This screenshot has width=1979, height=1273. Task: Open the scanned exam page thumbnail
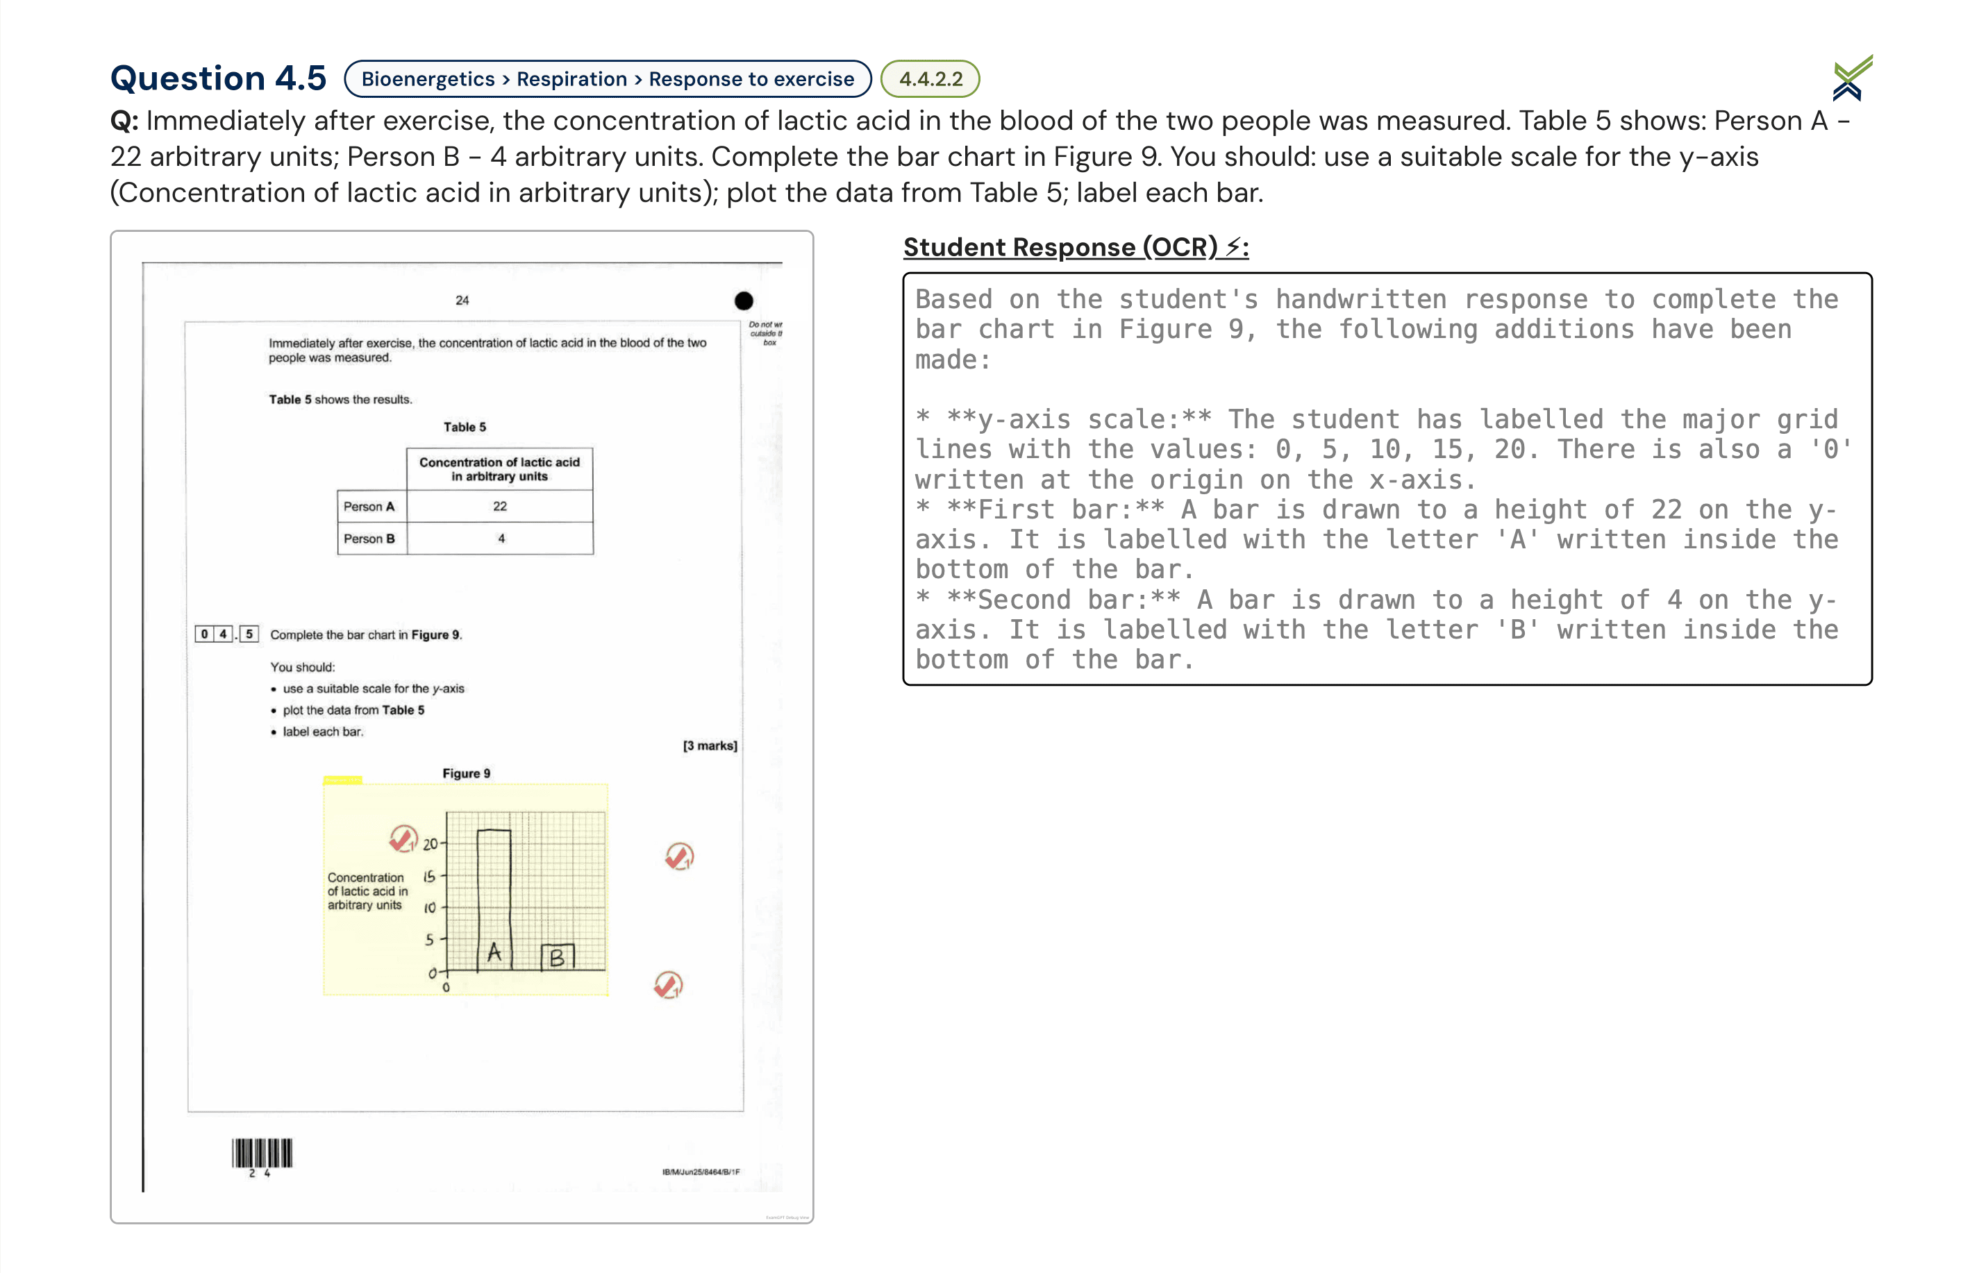click(x=462, y=727)
